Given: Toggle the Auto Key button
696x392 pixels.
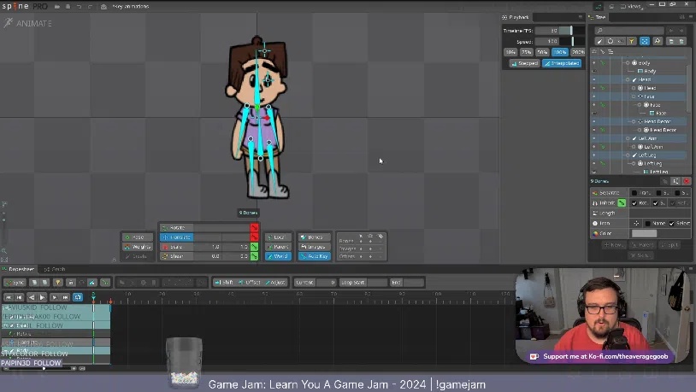Looking at the screenshot, I should coord(316,256).
